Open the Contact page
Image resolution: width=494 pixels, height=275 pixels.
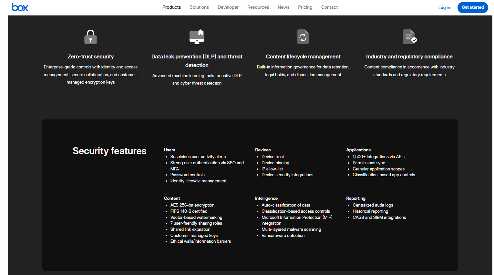click(x=329, y=7)
